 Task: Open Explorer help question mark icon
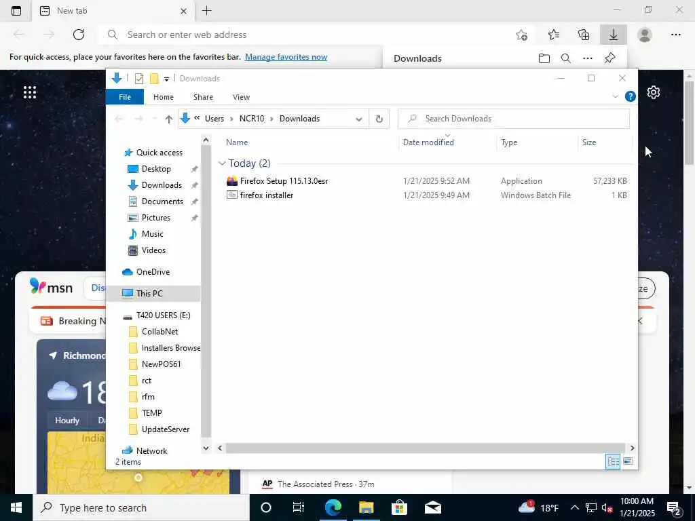click(x=630, y=96)
